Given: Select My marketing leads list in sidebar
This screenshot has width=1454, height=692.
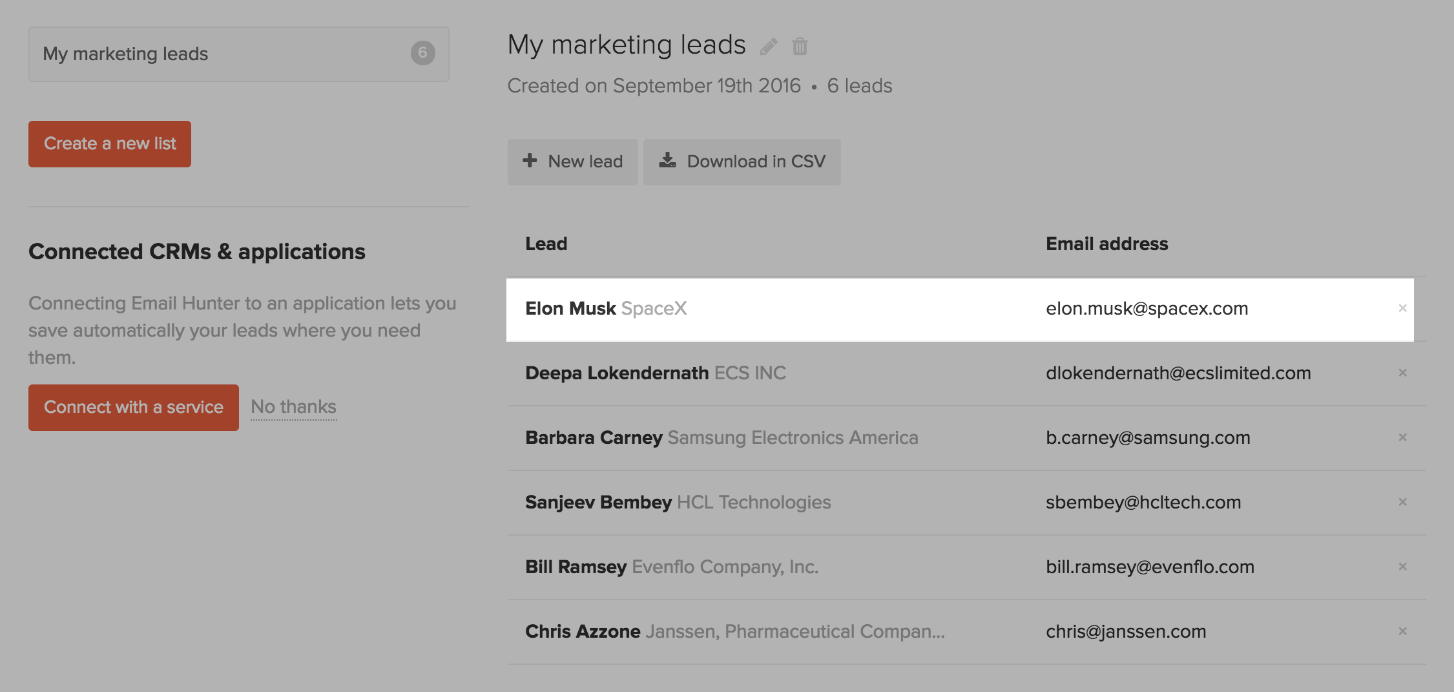Looking at the screenshot, I should (238, 54).
